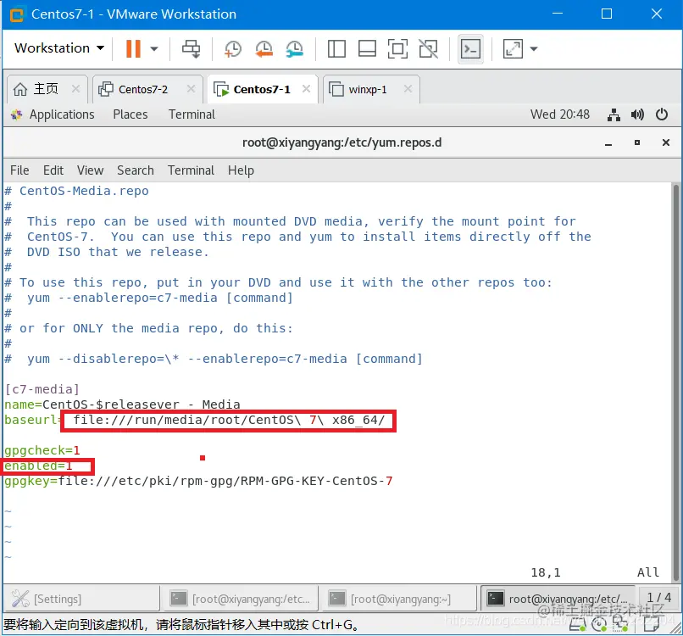Minimize the terminal window
Screen dimensions: 683x636
(x=608, y=143)
